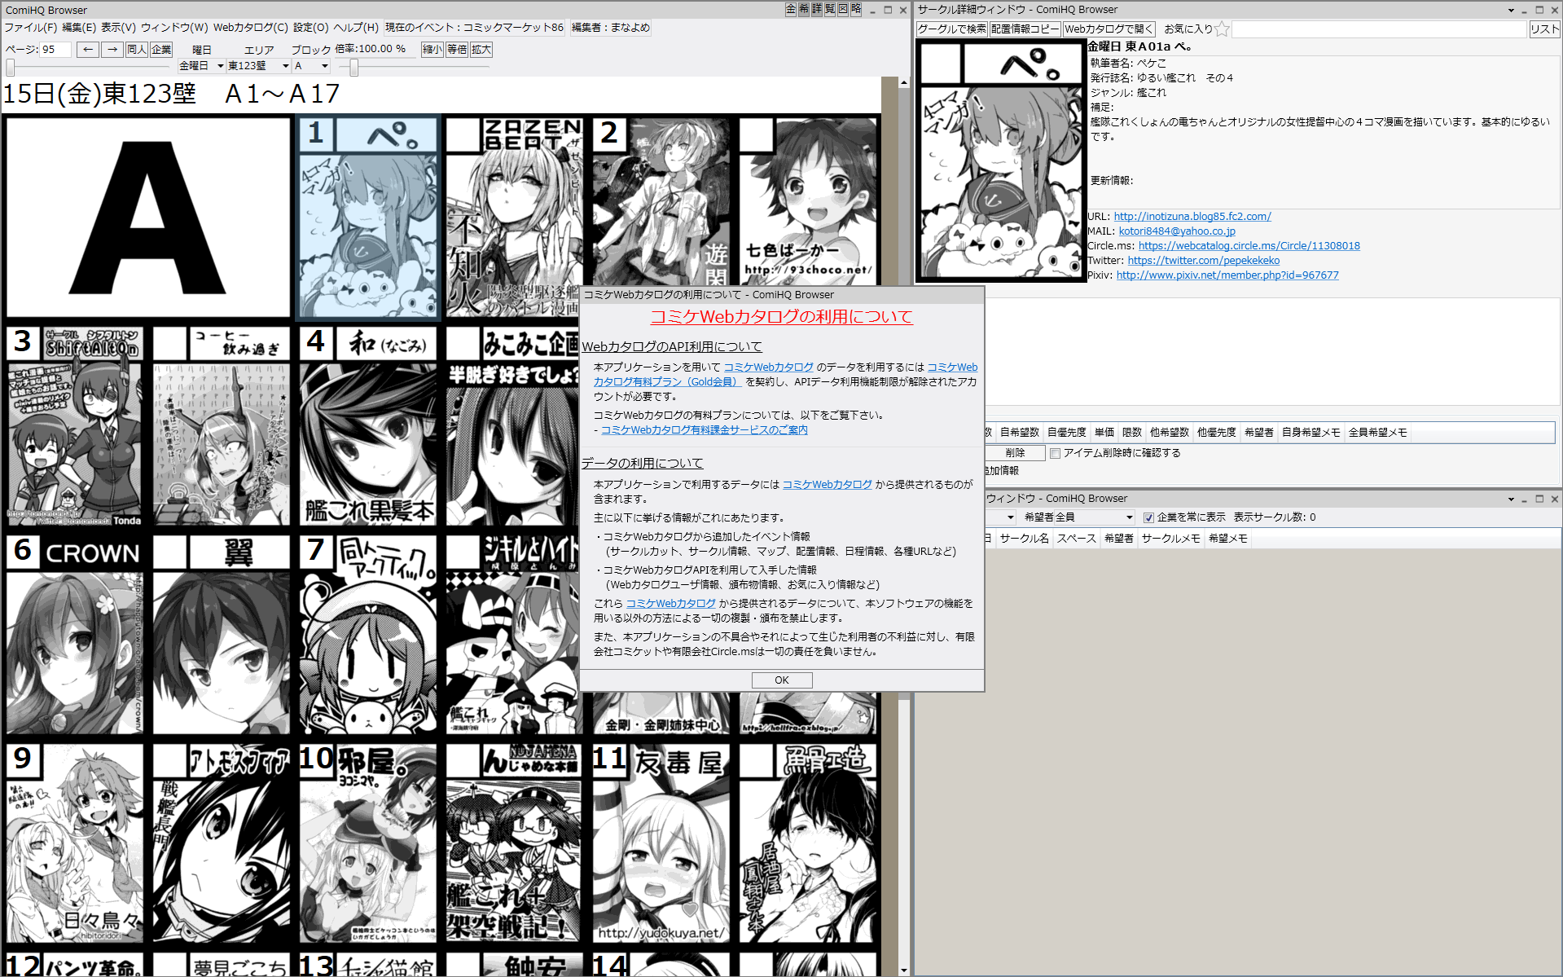The width and height of the screenshot is (1563, 977).
Task: Open the 編集(E) menu
Action: coord(79,27)
